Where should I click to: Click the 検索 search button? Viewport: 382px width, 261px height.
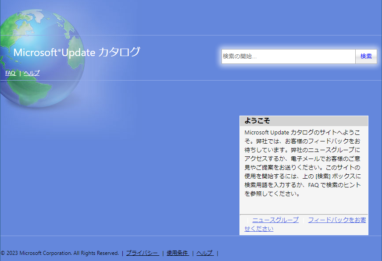pos(366,56)
